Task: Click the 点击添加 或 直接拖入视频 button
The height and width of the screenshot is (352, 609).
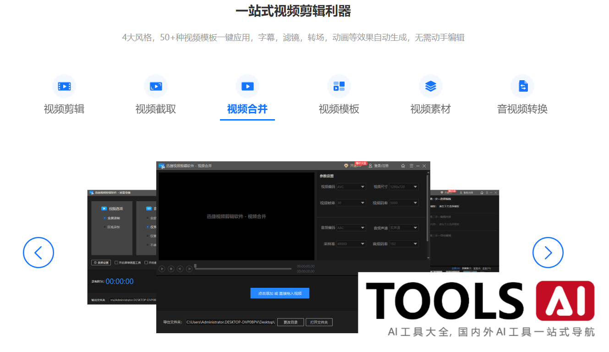Action: pyautogui.click(x=280, y=293)
